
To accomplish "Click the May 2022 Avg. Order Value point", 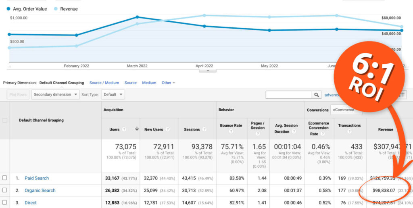I will 269,30.
